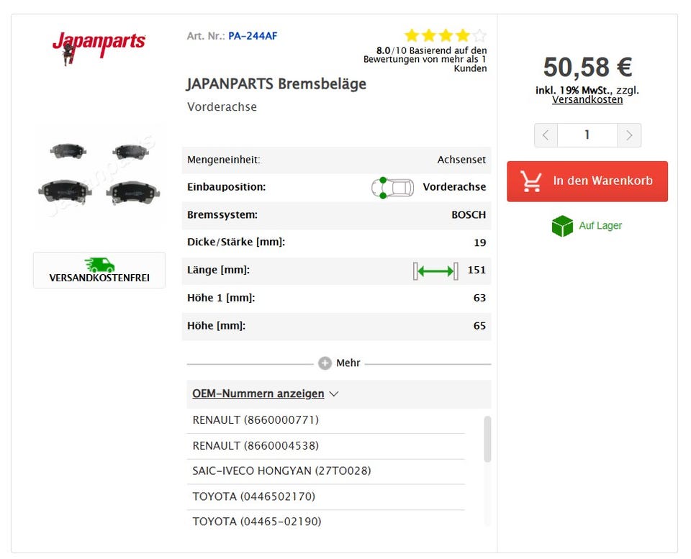Click the empty fifth rating star
Image resolution: width=691 pixels, height=559 pixels.
(479, 35)
